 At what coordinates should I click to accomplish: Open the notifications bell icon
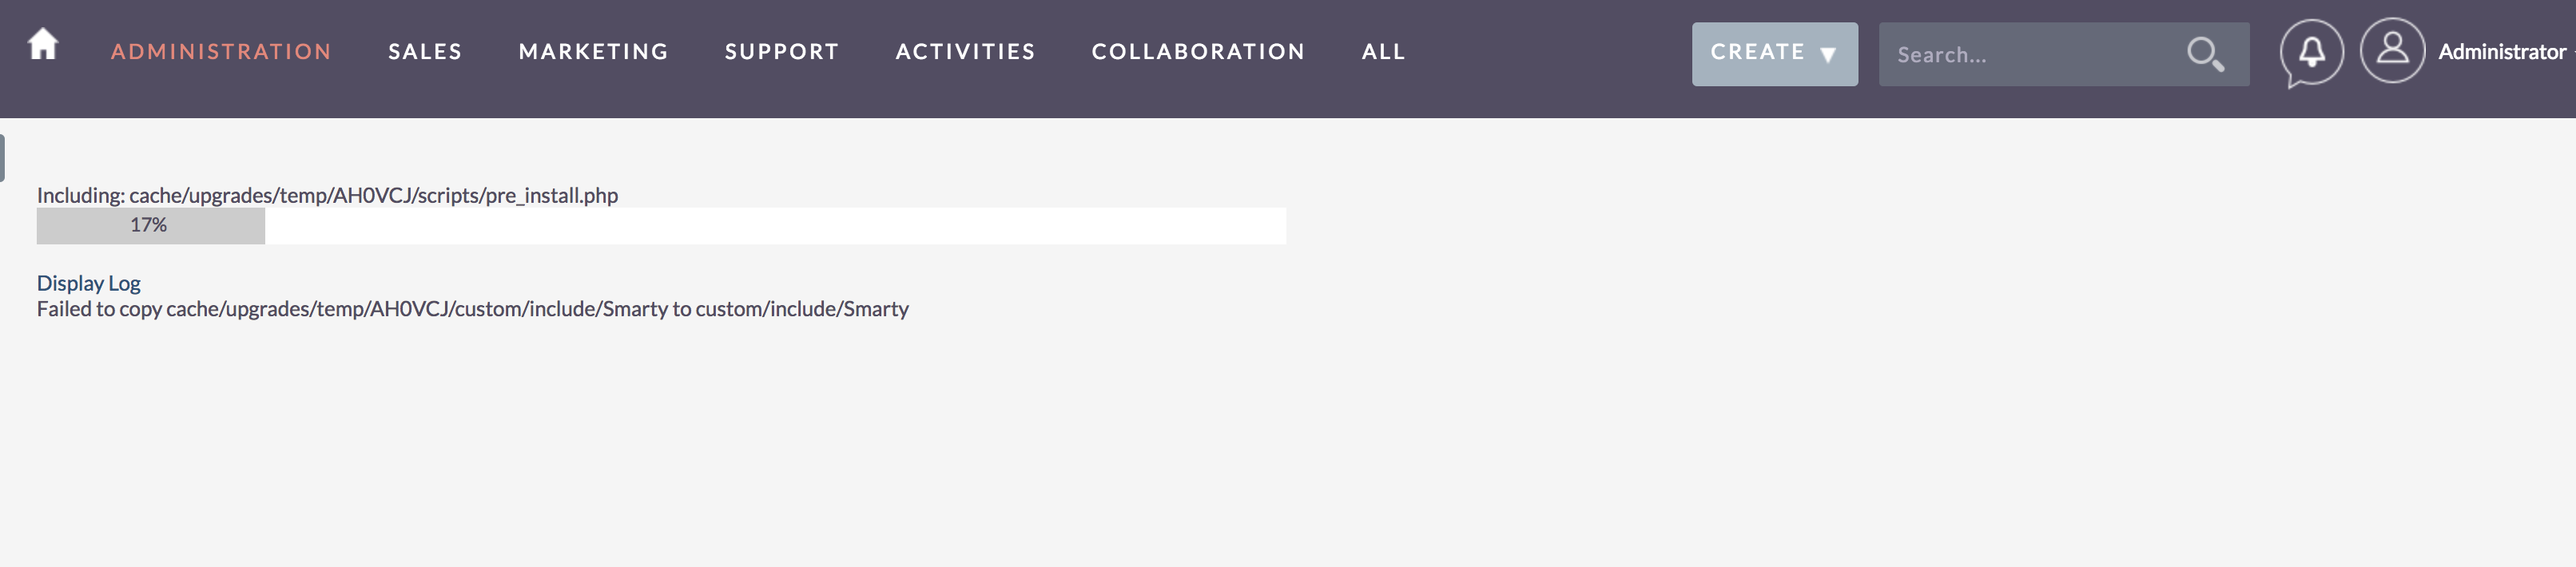click(2311, 52)
